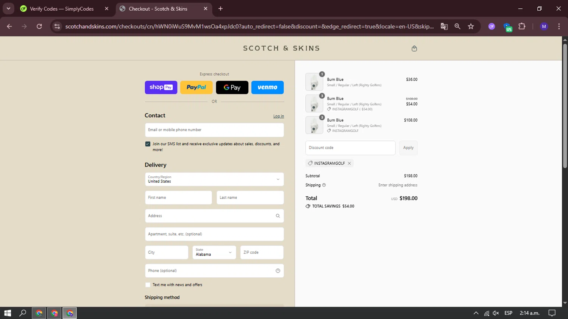This screenshot has width=568, height=319.
Task: Open the notification center icon
Action: tap(552, 313)
